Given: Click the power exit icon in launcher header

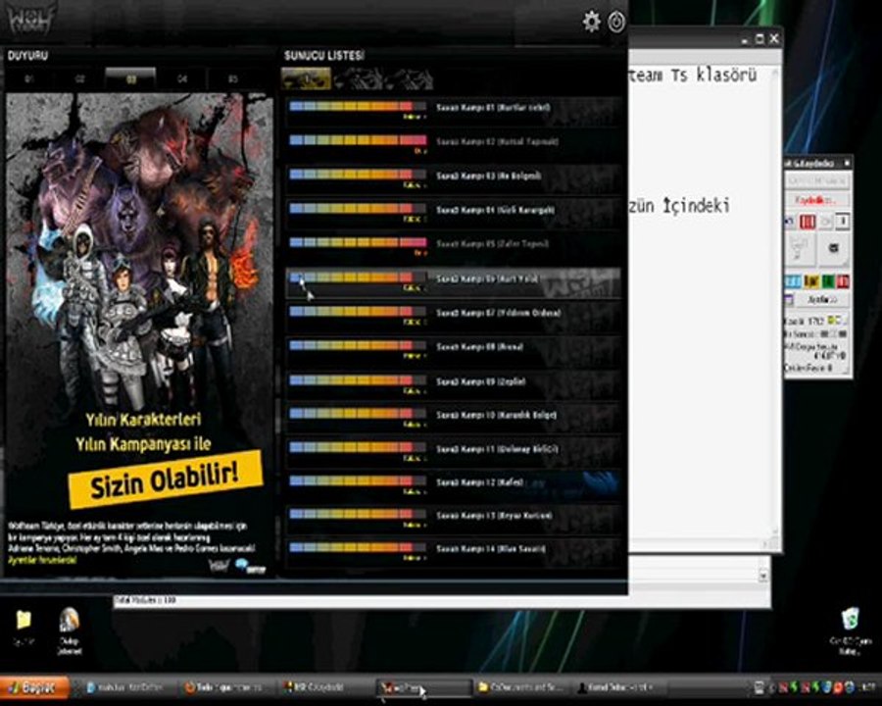Looking at the screenshot, I should pos(616,22).
